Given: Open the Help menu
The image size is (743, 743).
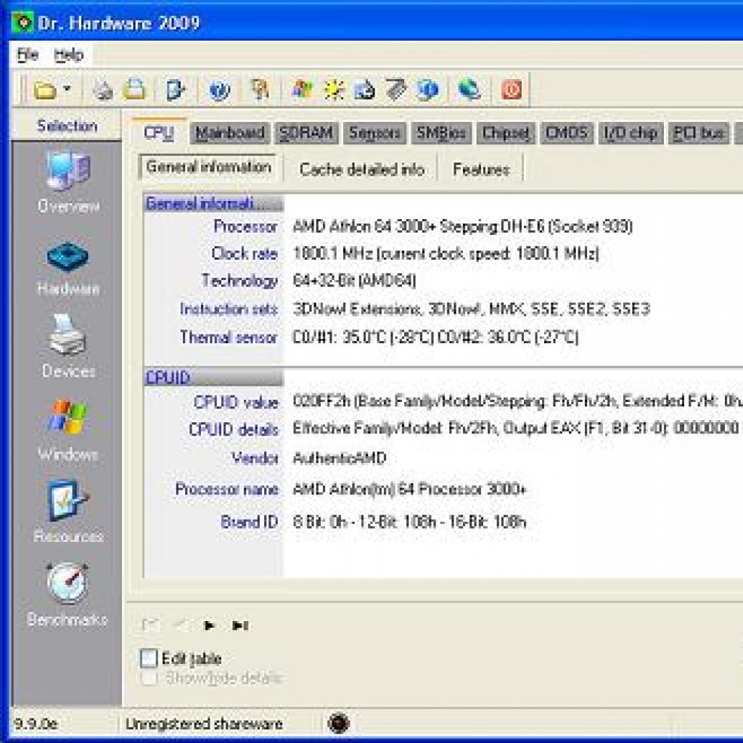Looking at the screenshot, I should coord(69,55).
